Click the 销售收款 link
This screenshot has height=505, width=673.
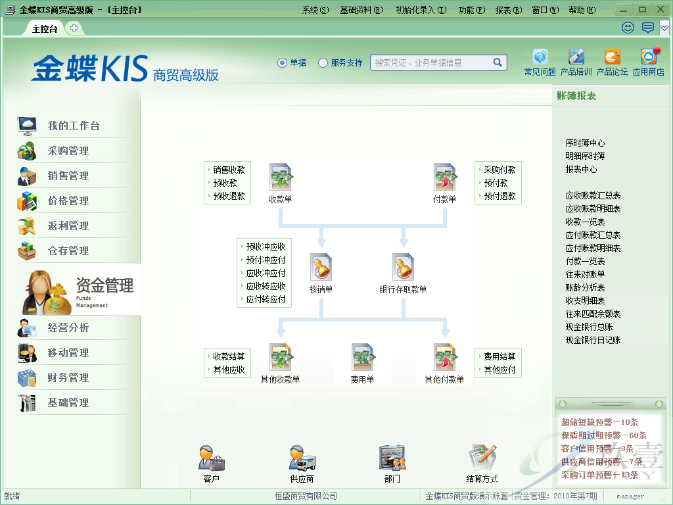(229, 170)
